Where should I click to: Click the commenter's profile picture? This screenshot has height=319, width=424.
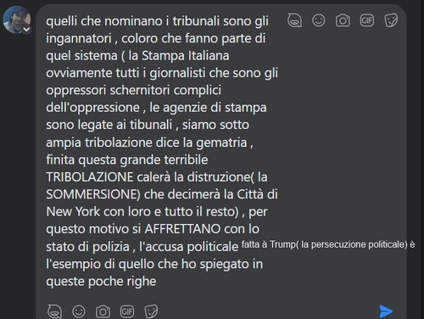pyautogui.click(x=16, y=20)
